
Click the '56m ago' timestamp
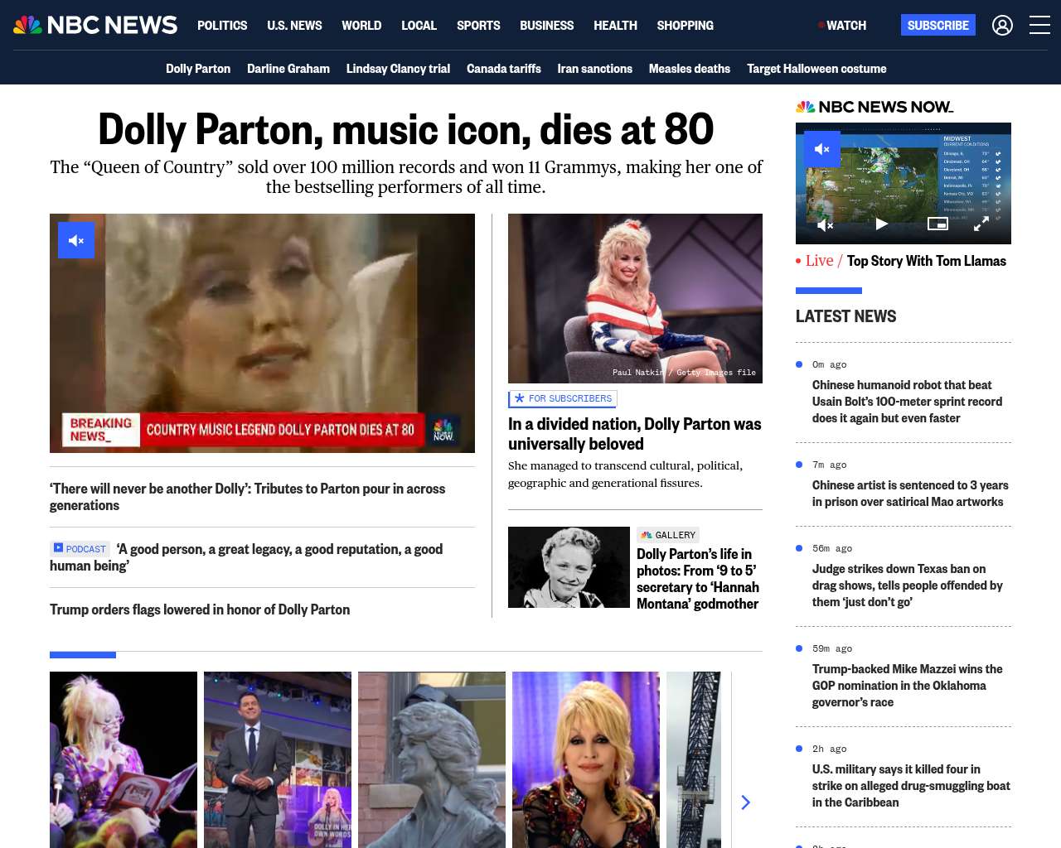832,548
